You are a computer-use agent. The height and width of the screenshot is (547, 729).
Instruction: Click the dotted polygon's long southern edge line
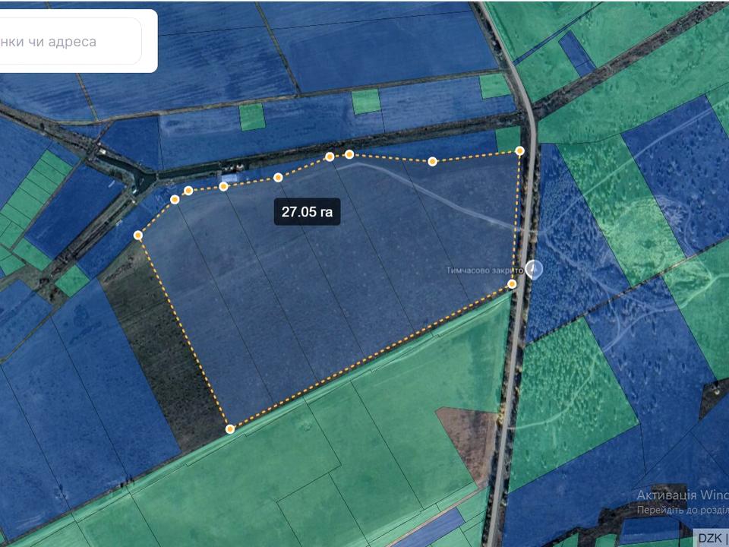[x=372, y=356]
